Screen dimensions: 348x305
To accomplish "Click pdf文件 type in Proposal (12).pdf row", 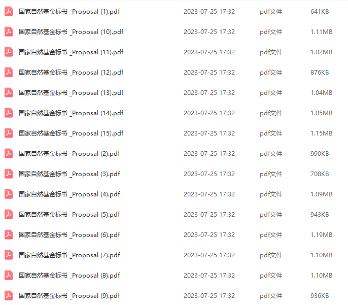I will click(271, 73).
